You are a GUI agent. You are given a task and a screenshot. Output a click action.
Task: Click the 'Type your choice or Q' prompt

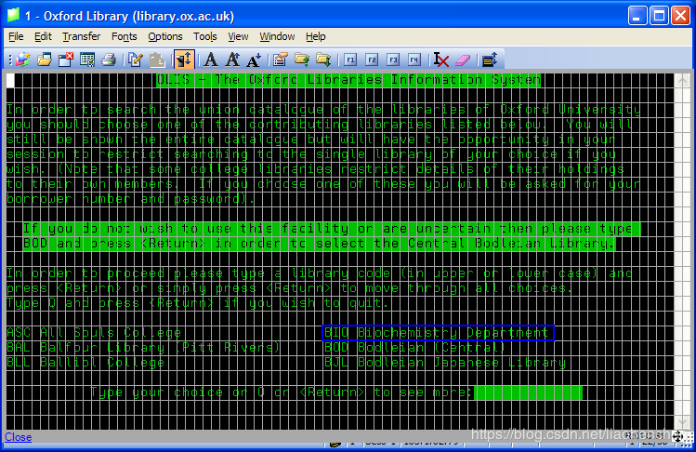tap(281, 392)
